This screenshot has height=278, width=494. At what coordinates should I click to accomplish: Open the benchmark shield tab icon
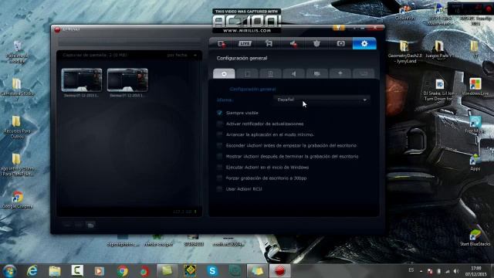[316, 43]
